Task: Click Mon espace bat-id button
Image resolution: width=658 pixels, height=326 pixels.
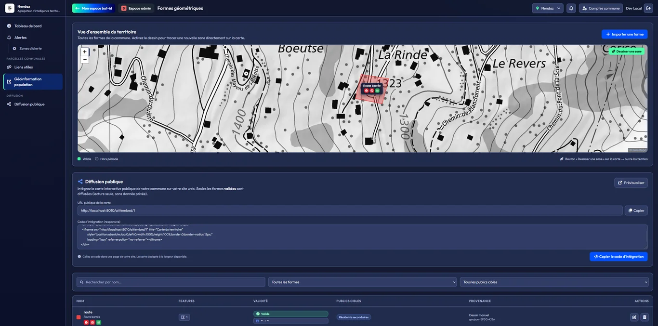Action: pos(93,8)
